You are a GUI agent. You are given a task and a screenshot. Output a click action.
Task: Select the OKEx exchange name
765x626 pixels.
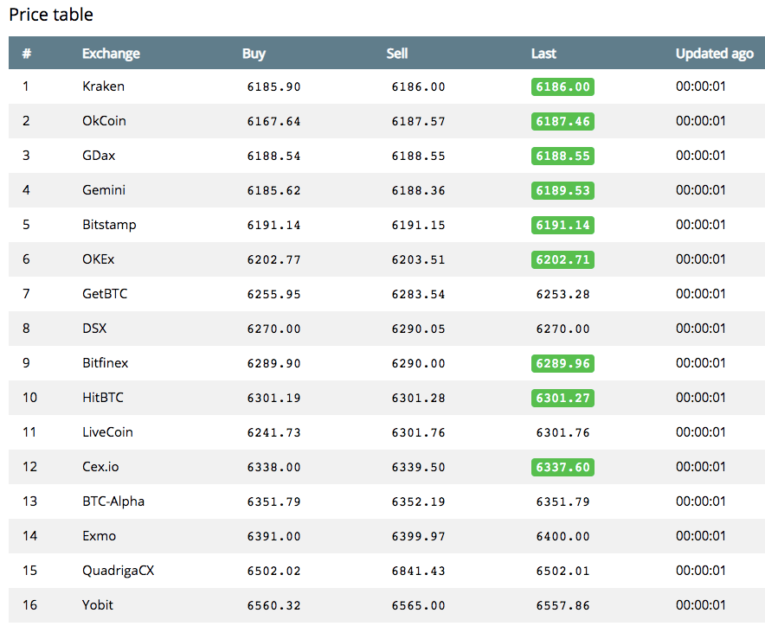click(x=98, y=259)
